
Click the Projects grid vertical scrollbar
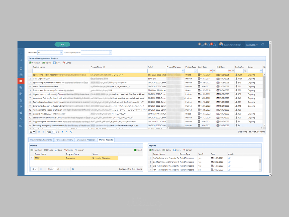coord(264,86)
